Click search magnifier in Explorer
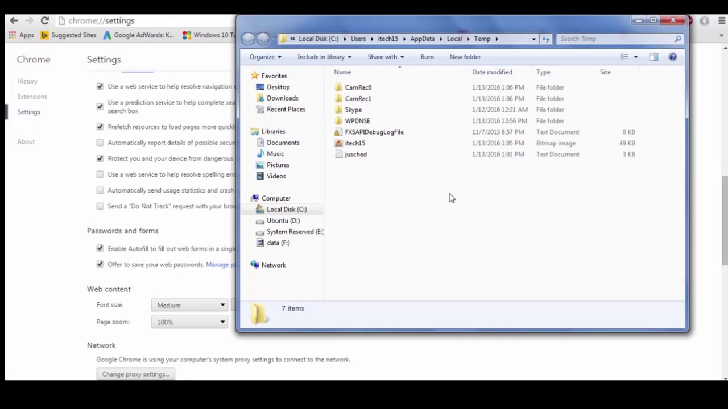Screen dimensions: 728x409 coord(677,39)
